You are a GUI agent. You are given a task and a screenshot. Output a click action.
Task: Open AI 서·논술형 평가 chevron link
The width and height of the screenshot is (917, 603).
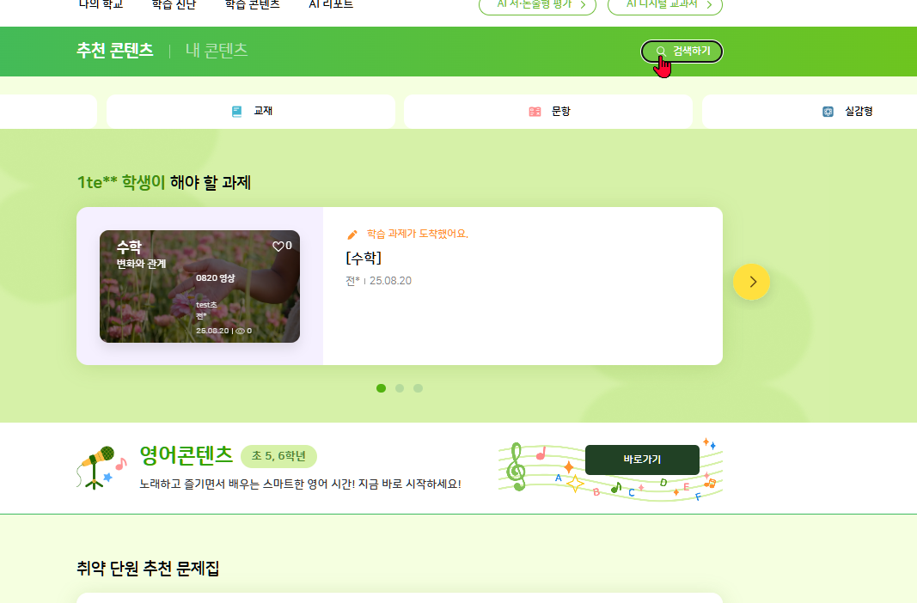(537, 5)
